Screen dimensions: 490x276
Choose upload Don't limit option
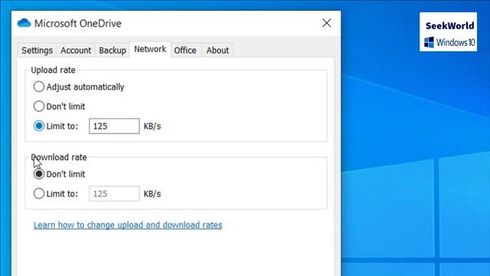click(x=39, y=107)
